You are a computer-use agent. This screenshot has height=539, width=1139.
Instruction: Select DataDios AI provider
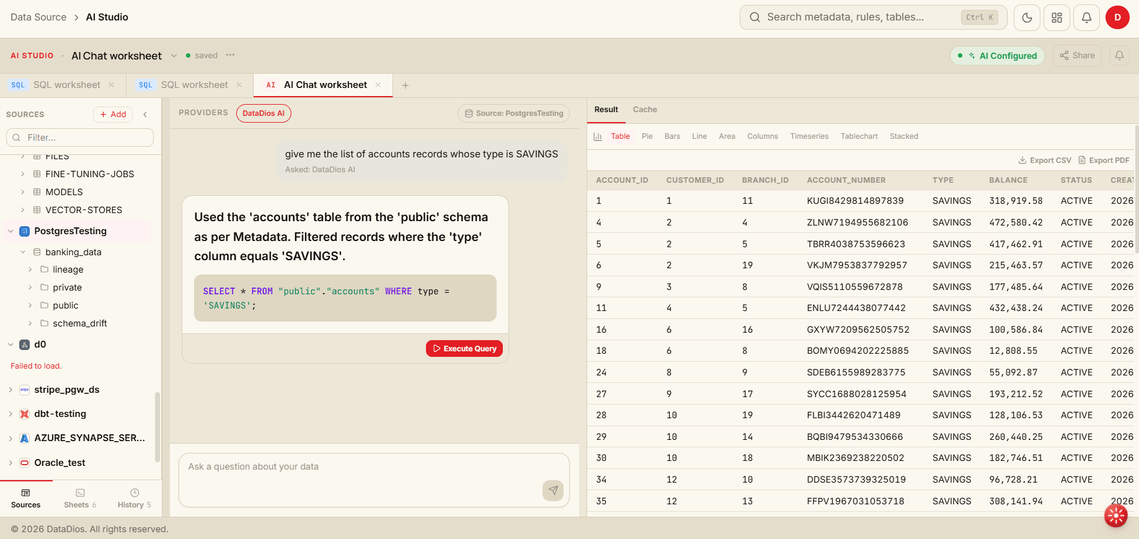click(264, 113)
